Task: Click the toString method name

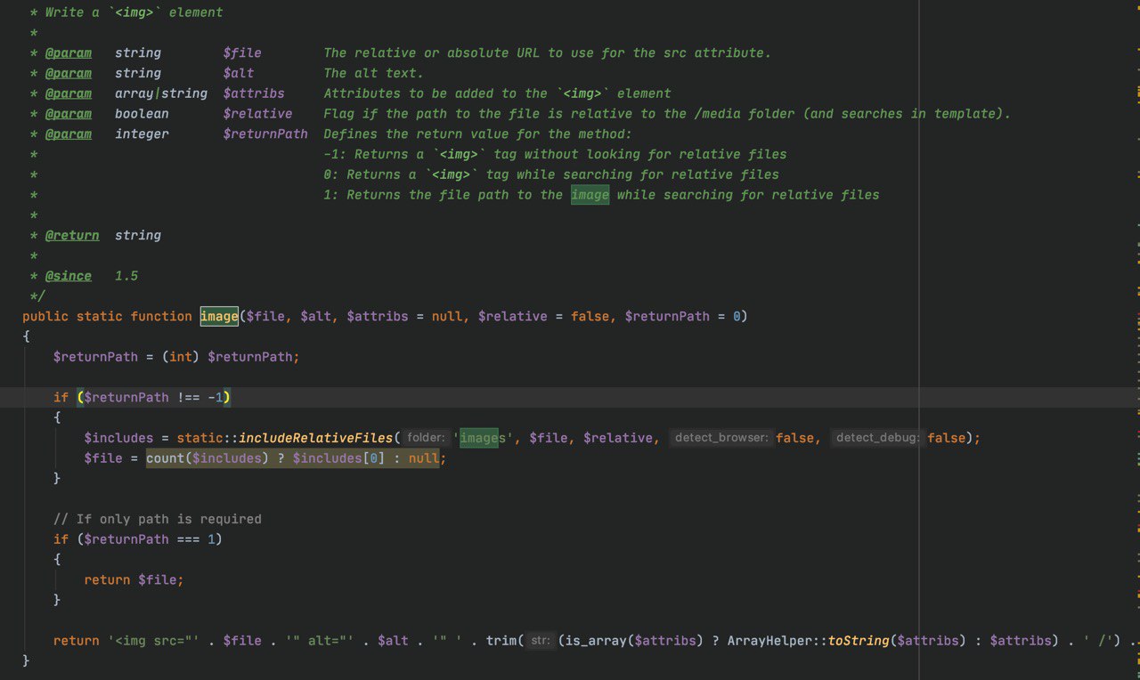Action: (x=859, y=641)
